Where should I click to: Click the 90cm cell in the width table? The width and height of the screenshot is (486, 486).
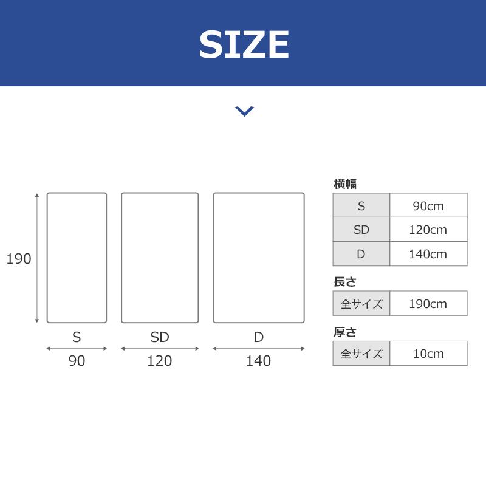point(428,206)
